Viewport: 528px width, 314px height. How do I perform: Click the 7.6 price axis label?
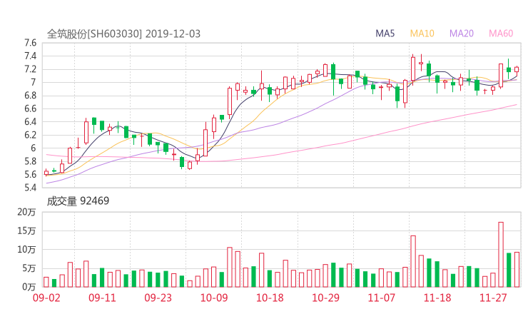pyautogui.click(x=30, y=43)
